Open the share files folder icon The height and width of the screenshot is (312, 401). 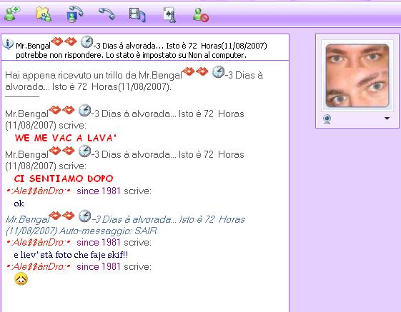coord(44,14)
